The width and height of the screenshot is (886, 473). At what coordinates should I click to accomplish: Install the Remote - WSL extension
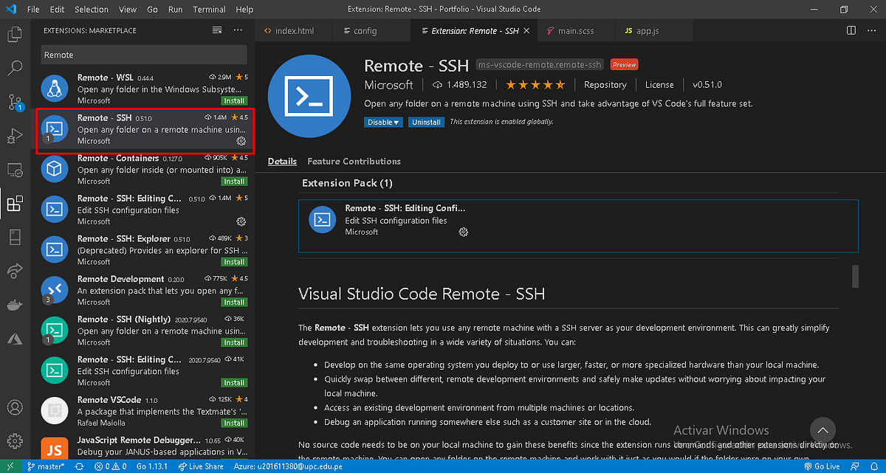pos(234,100)
